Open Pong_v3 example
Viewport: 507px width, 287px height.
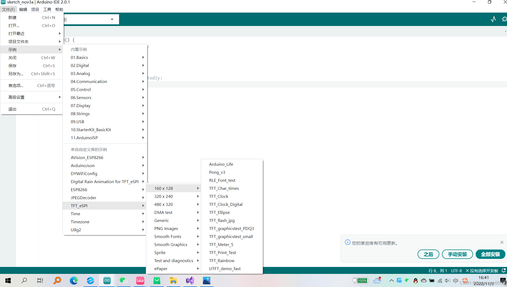pos(232,172)
